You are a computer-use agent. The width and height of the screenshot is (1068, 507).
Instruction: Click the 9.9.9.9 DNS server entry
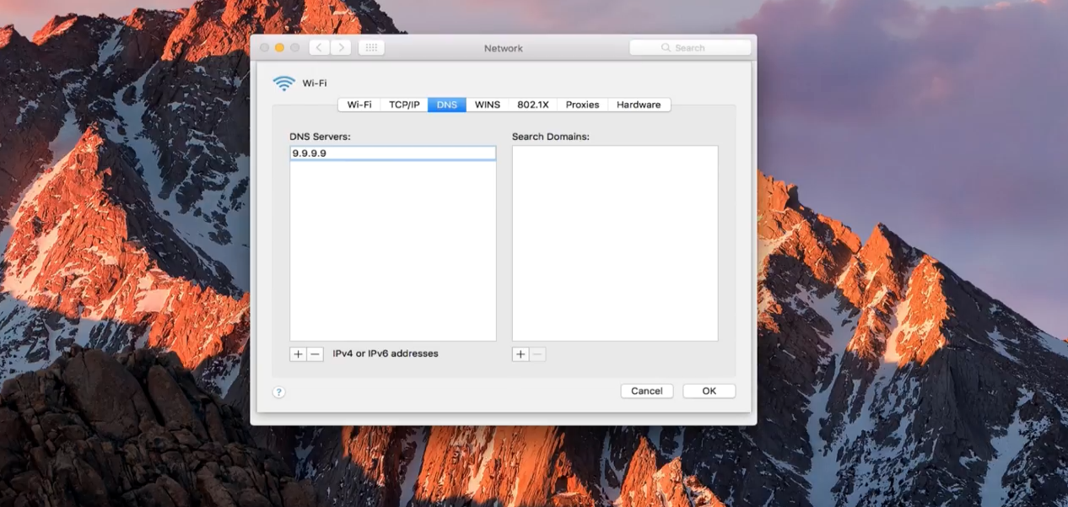393,154
